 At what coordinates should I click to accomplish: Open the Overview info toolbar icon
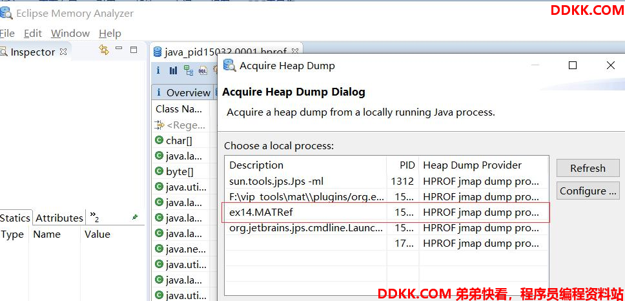[x=158, y=70]
